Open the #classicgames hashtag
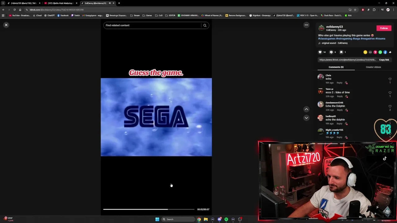This screenshot has width=397, height=223. click(327, 39)
